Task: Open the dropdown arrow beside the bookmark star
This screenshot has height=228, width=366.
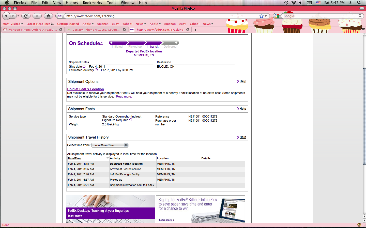Action: [x=266, y=16]
